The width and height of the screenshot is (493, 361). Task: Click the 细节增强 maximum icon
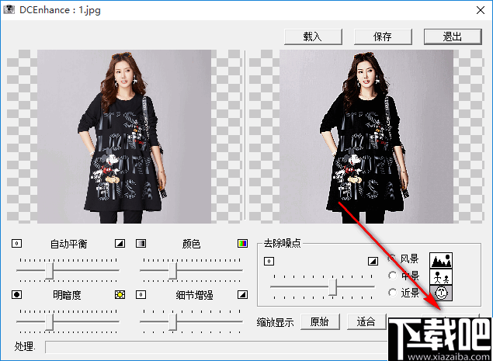click(242, 295)
